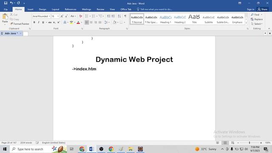This screenshot has width=272, height=153.
Task: Click the Paste clipboard icon
Action: 5,17
